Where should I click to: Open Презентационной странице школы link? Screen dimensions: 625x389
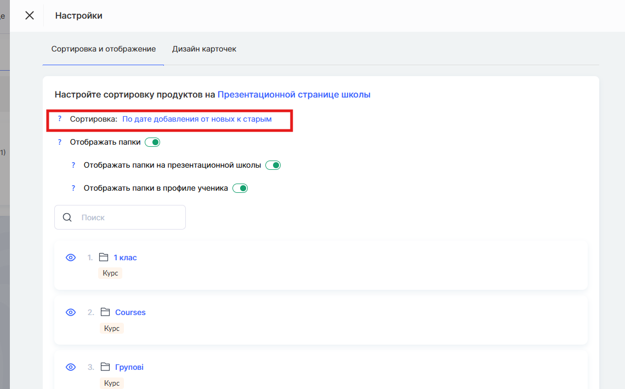coord(294,95)
